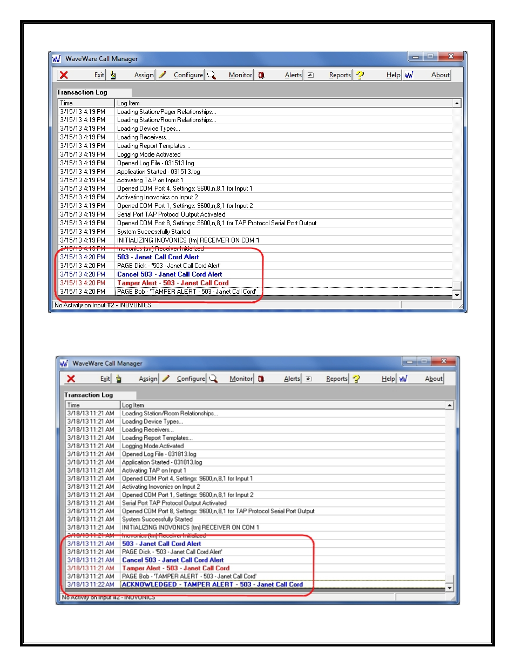Viewport: 515px width, 667px height.
Task: Open Assign tool in the 3/18/13 window
Action: pyautogui.click(x=136, y=379)
